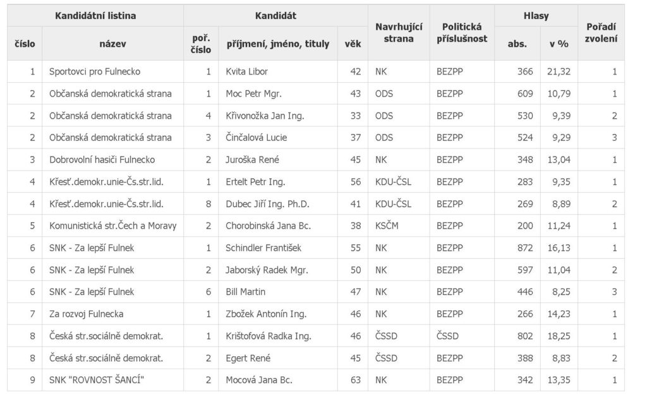This screenshot has height=401, width=647.
Task: Select candidate name 'Kvita Libor'
Action: (247, 71)
